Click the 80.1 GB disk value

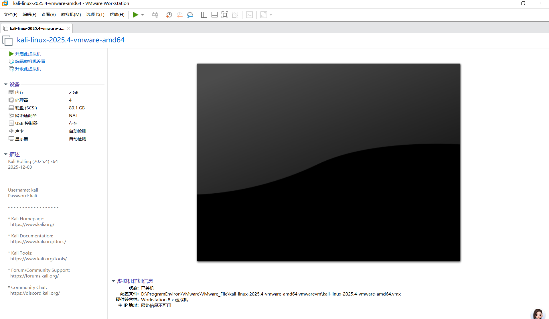point(77,108)
